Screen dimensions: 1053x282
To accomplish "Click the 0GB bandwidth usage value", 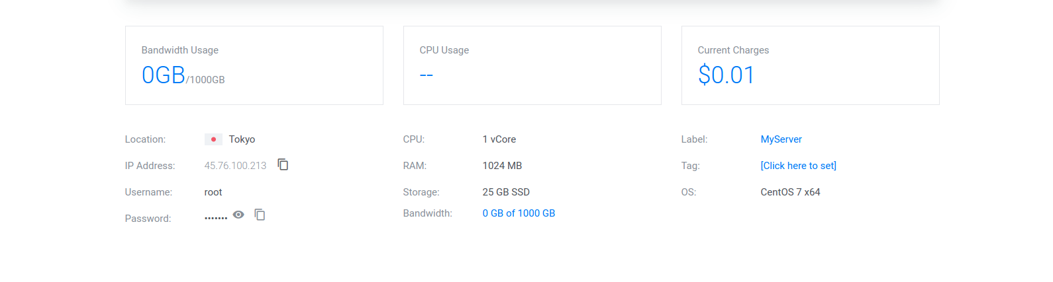I will [164, 75].
